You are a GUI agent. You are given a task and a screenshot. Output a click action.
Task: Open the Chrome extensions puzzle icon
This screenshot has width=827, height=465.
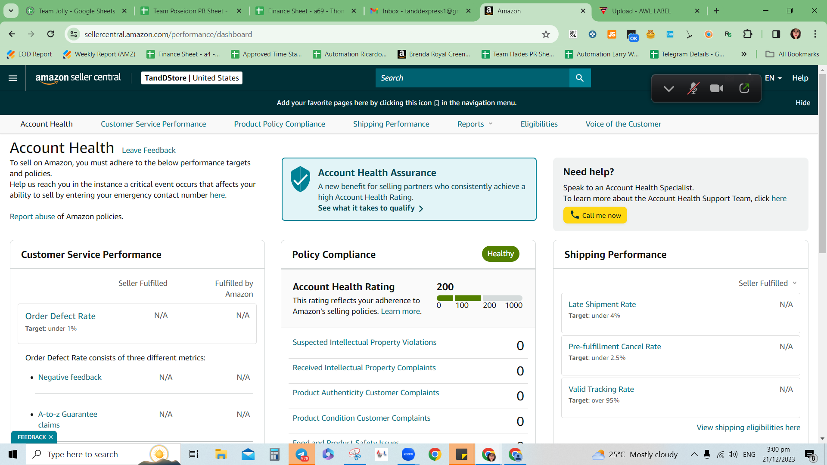[748, 34]
